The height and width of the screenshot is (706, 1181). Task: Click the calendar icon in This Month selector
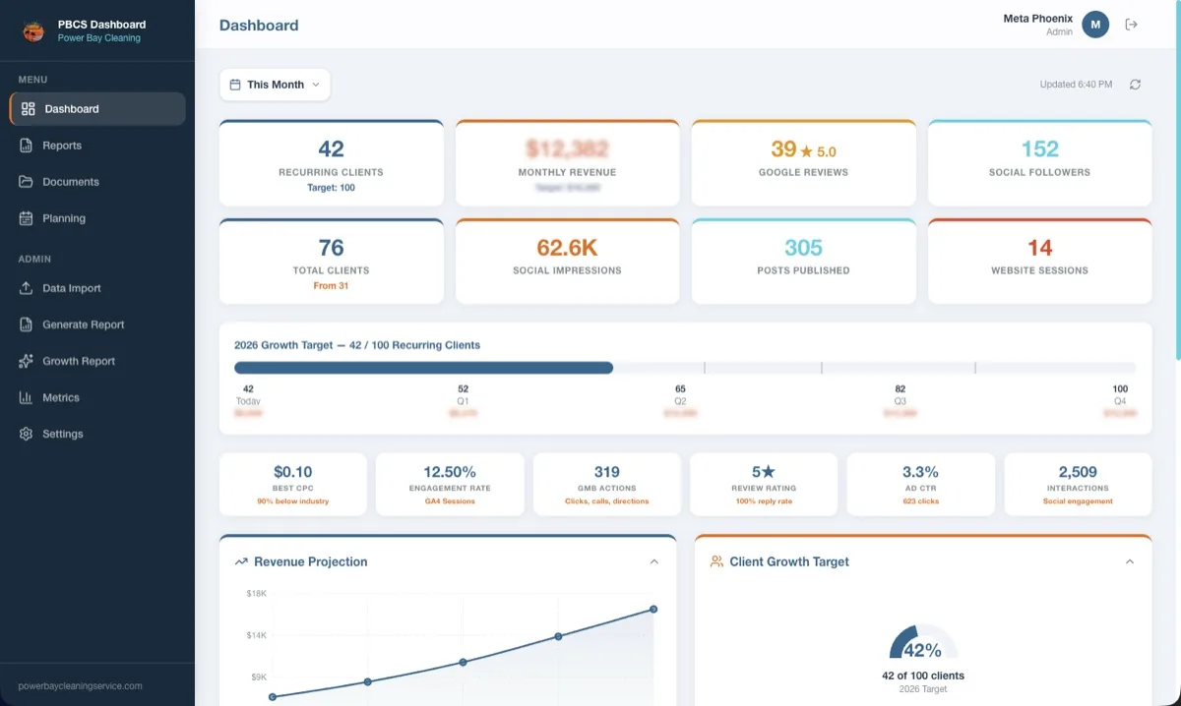click(x=235, y=85)
